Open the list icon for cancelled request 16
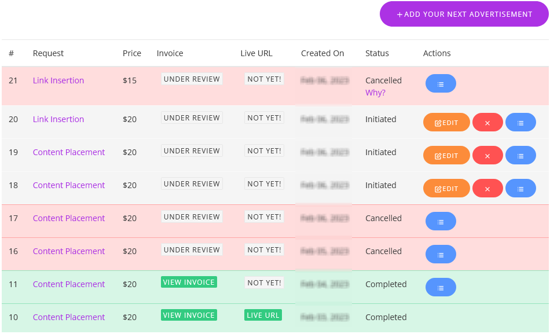 [x=441, y=254]
